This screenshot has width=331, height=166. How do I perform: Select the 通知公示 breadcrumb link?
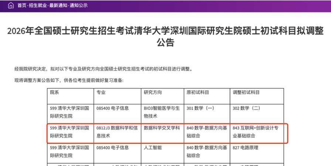[79, 6]
